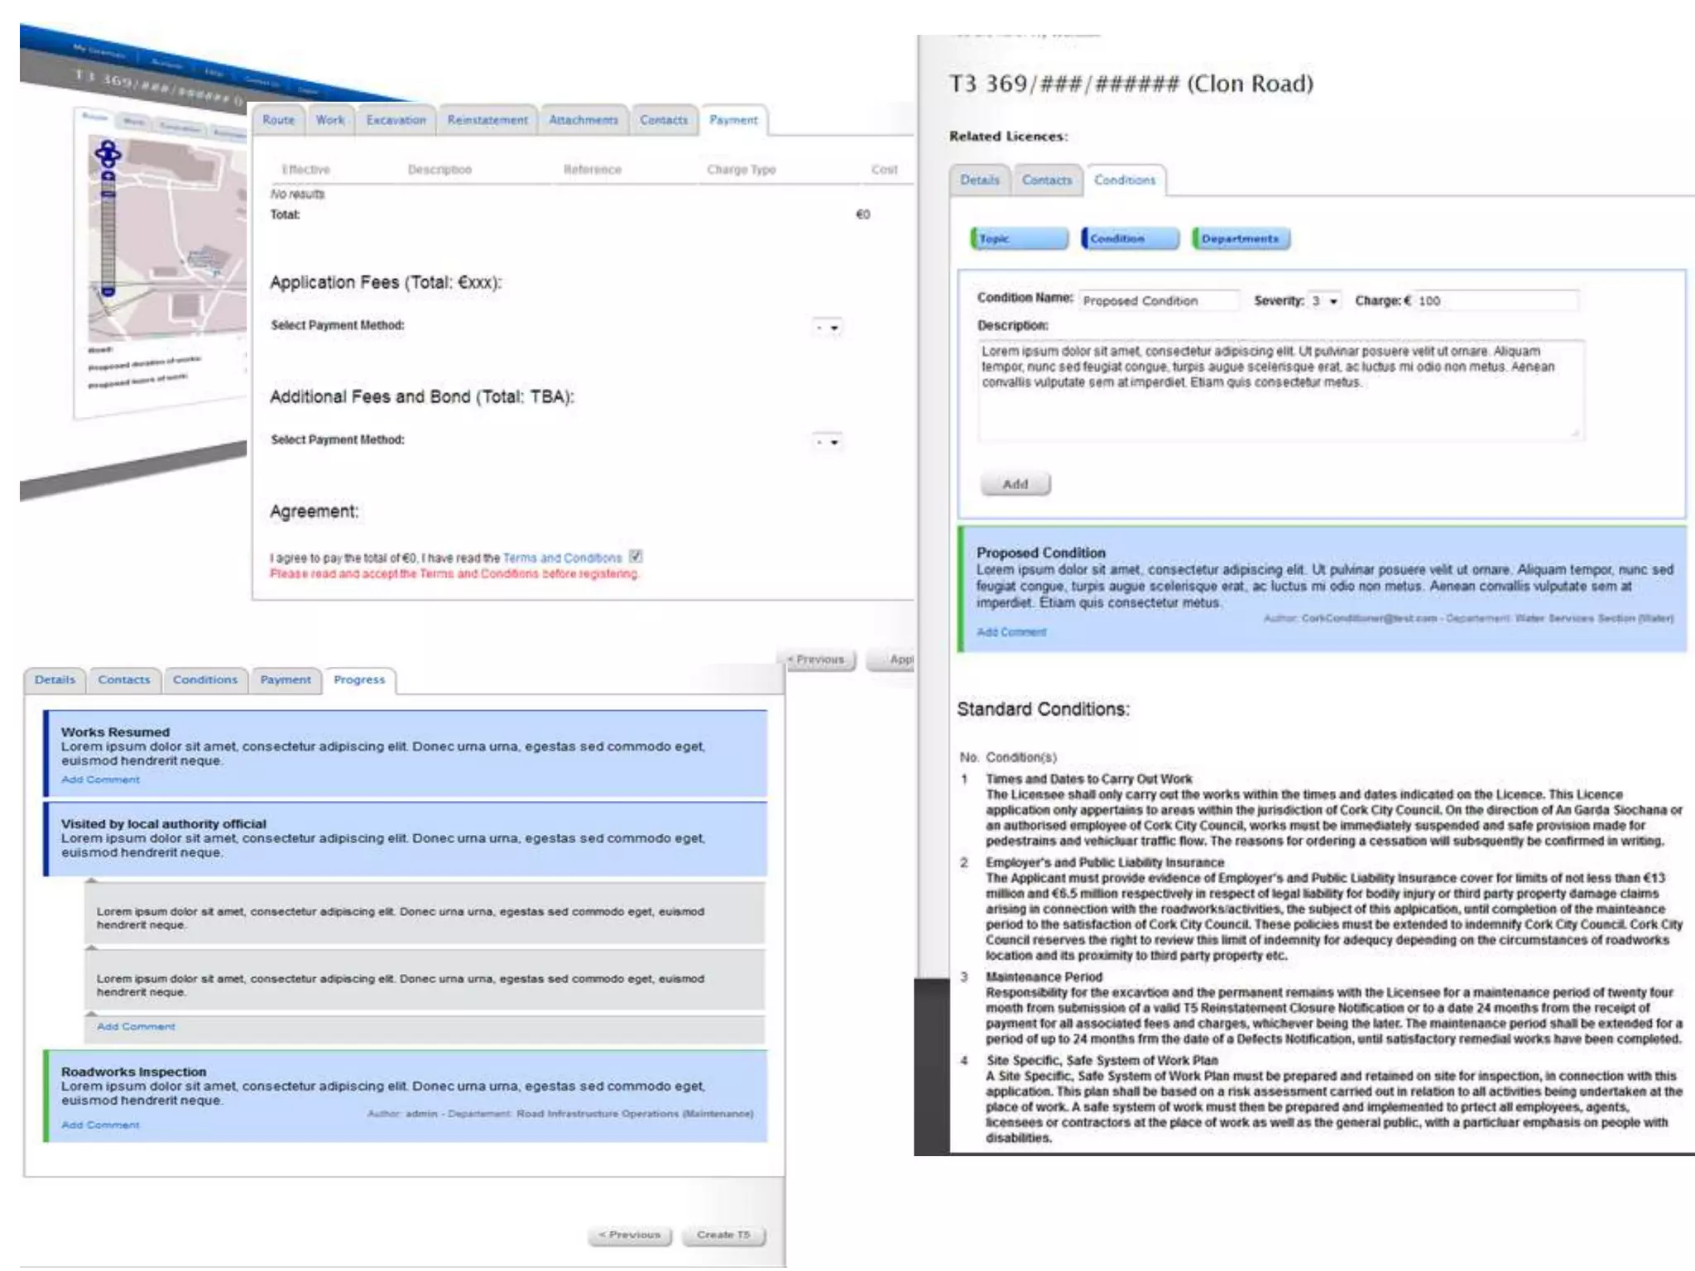Click the map pan control arrows
The image size is (1695, 1271).
tap(108, 153)
